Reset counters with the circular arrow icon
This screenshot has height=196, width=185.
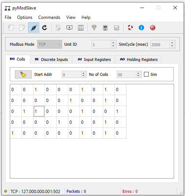[45, 28]
